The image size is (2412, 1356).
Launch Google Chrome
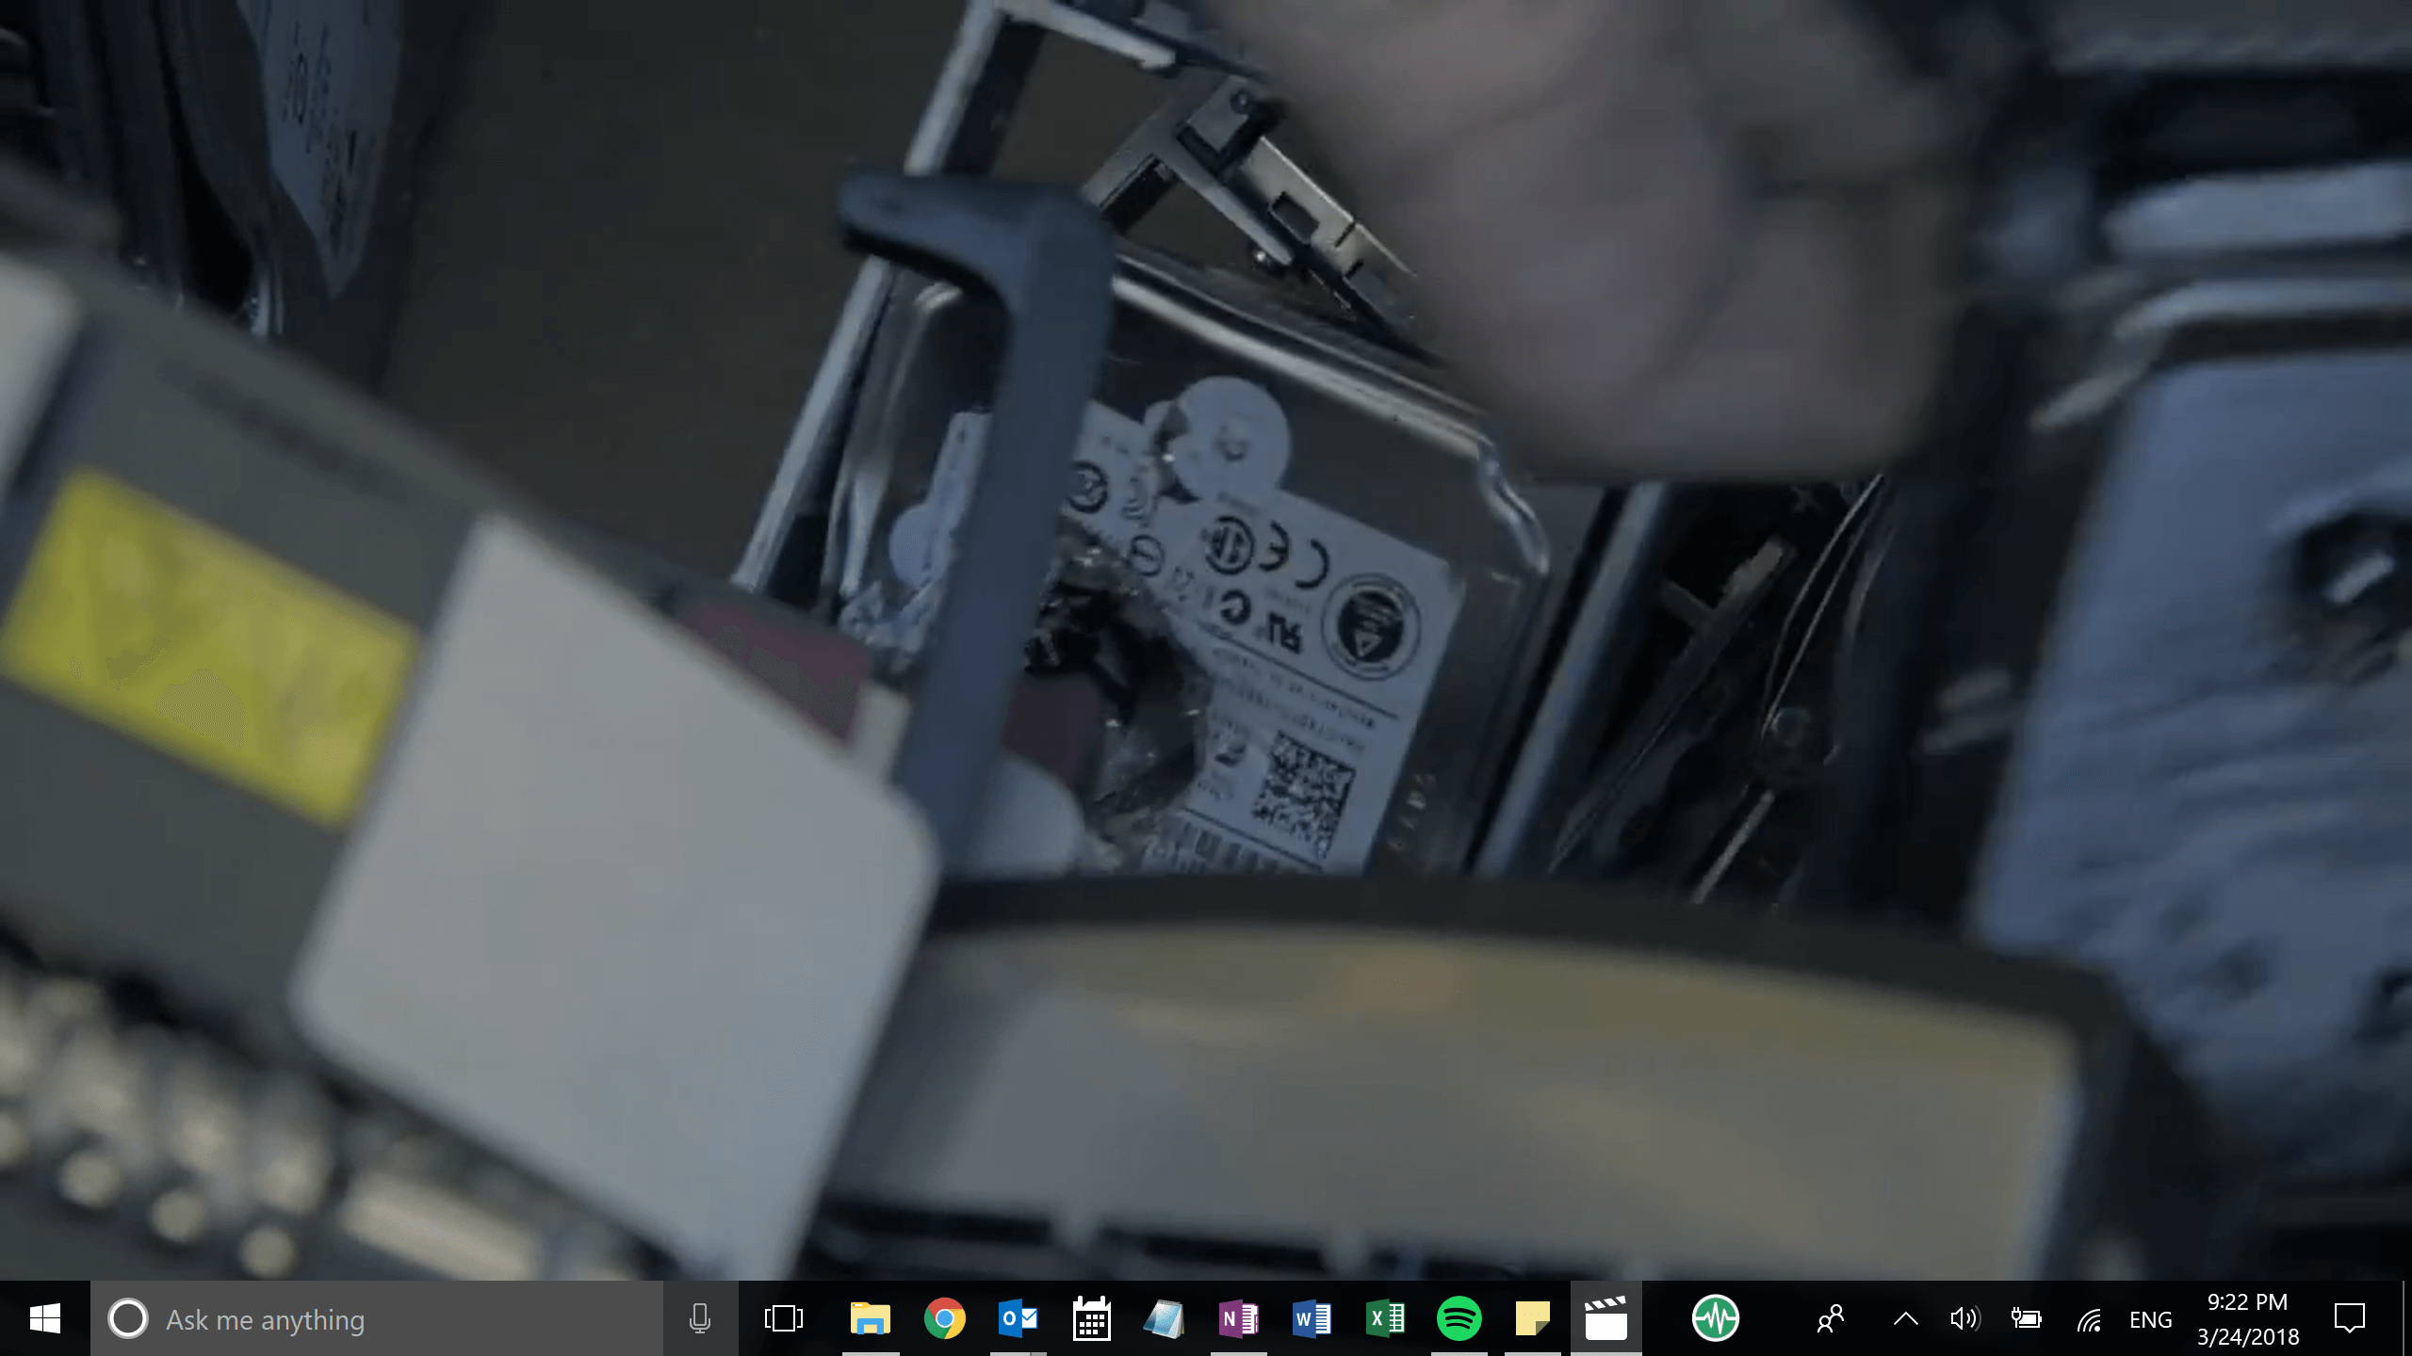coord(944,1318)
